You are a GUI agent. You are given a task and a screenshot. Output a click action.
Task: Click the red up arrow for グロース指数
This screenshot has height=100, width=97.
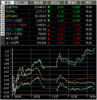(x=49, y=30)
